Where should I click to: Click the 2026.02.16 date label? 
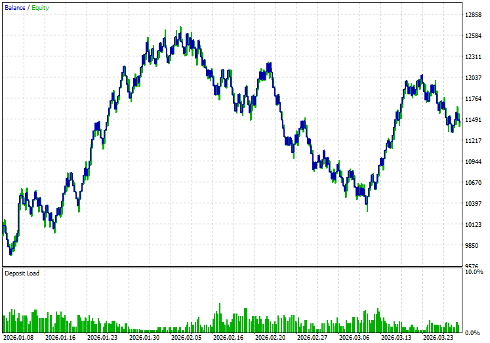[x=228, y=337]
